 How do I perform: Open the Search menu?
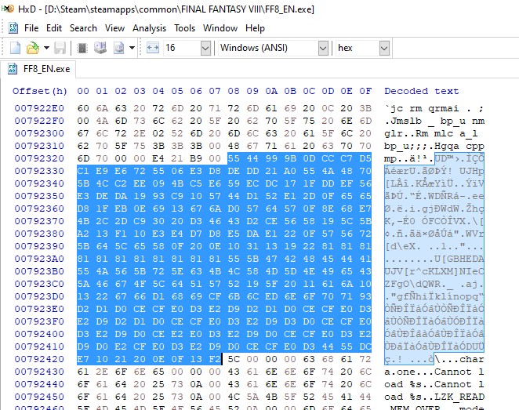83,28
